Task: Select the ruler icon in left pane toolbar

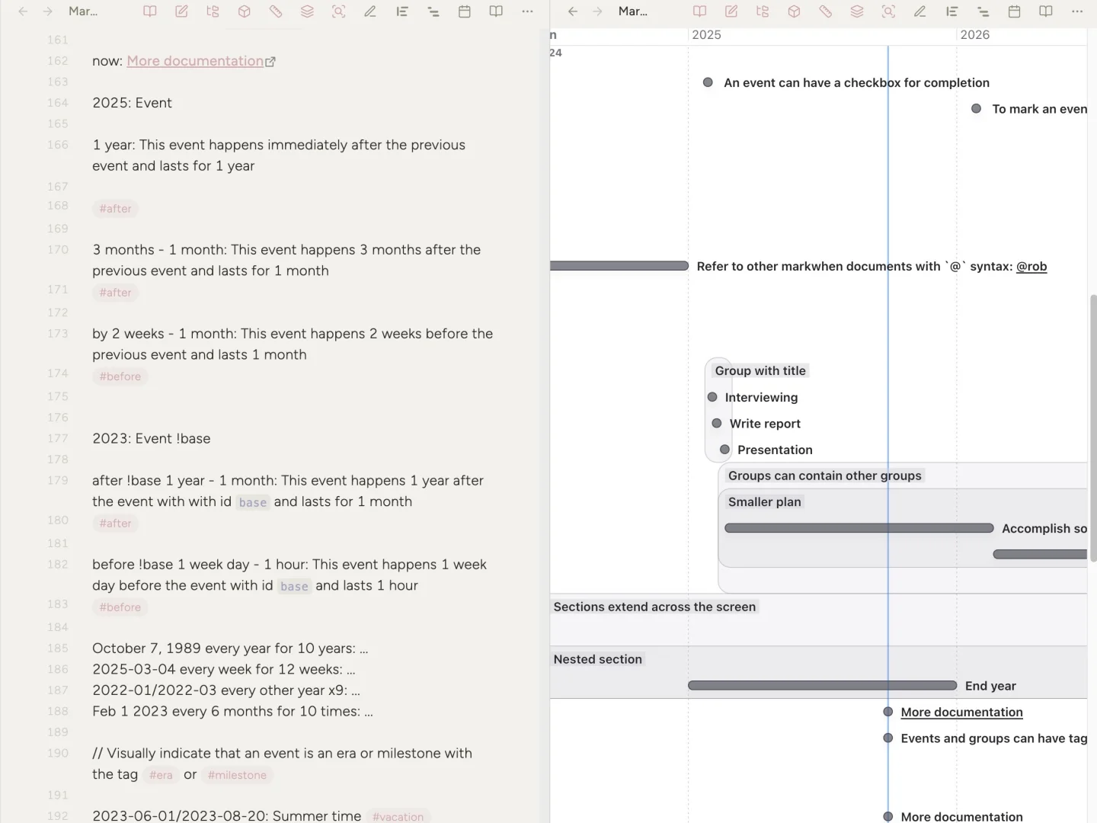Action: pyautogui.click(x=275, y=11)
